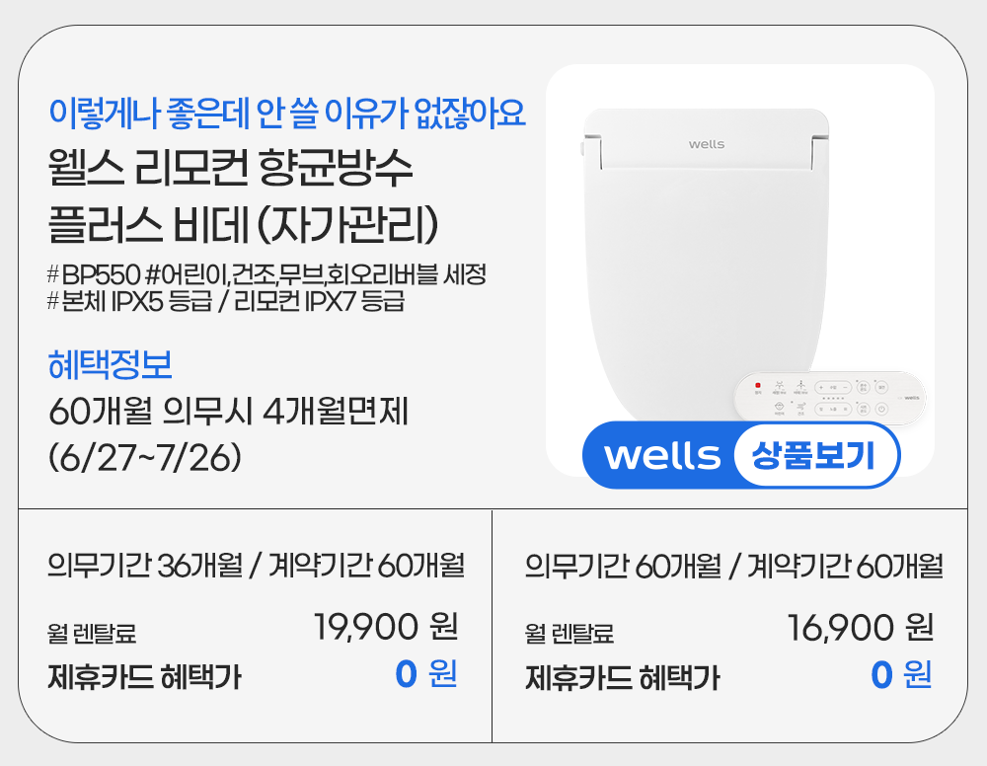Select the 의무기간 60개월 plan heading
This screenshot has height=766, width=987.
click(x=733, y=567)
